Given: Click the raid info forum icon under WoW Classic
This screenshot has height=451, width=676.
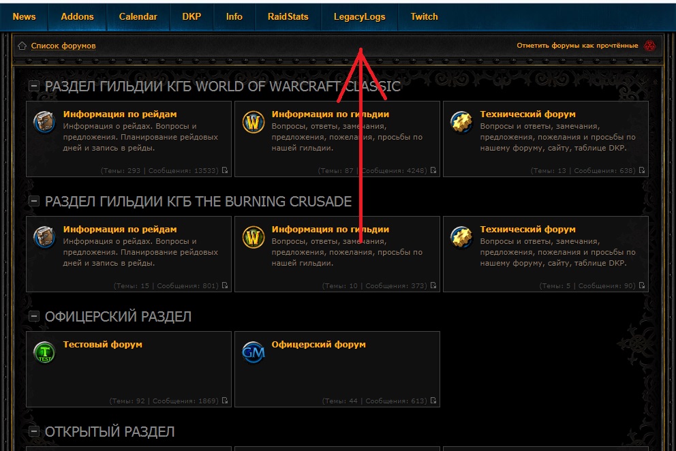Looking at the screenshot, I should (44, 123).
